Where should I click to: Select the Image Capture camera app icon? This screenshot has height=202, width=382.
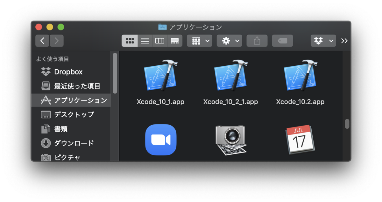230,140
